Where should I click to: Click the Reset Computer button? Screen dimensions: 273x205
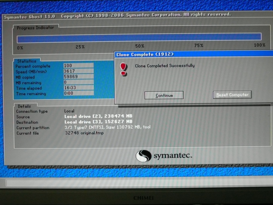pyautogui.click(x=232, y=95)
